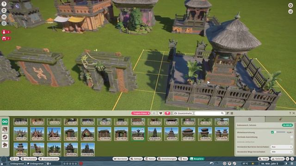Select the Frontier blueprints category icon
This screenshot has width=296, height=166.
pos(5,129)
